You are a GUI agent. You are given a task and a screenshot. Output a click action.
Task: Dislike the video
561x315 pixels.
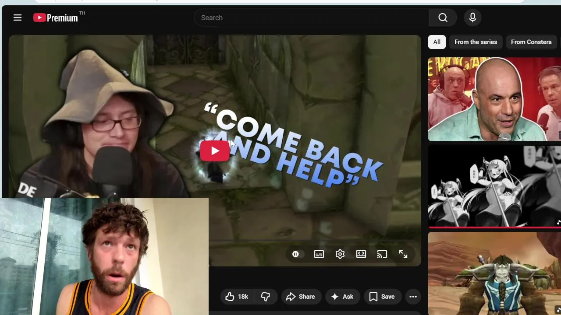[x=266, y=297]
